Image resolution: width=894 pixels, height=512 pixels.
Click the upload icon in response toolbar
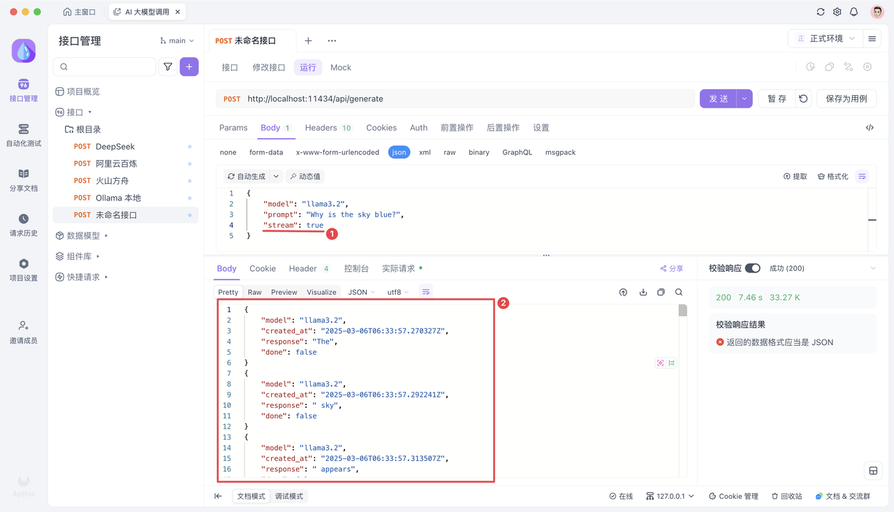pyautogui.click(x=623, y=292)
